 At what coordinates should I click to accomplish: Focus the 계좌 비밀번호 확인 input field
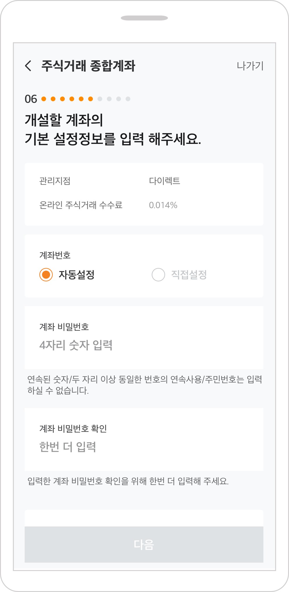143,447
